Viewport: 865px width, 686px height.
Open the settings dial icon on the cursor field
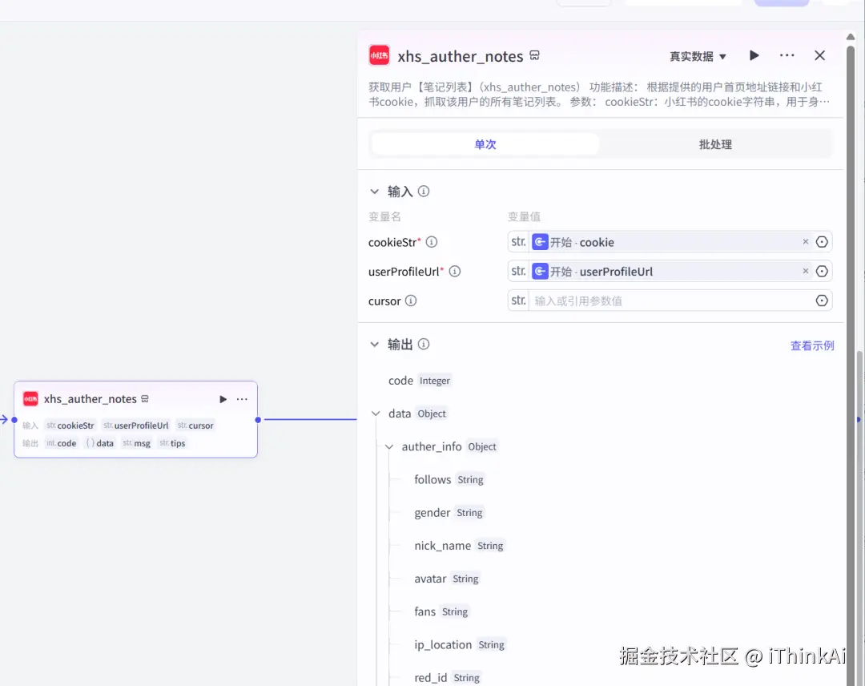(822, 301)
